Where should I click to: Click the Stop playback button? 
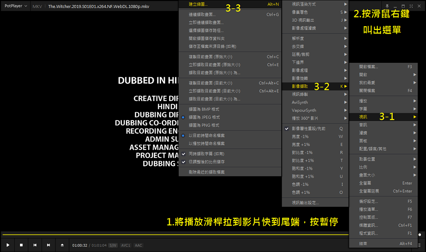tap(21, 245)
